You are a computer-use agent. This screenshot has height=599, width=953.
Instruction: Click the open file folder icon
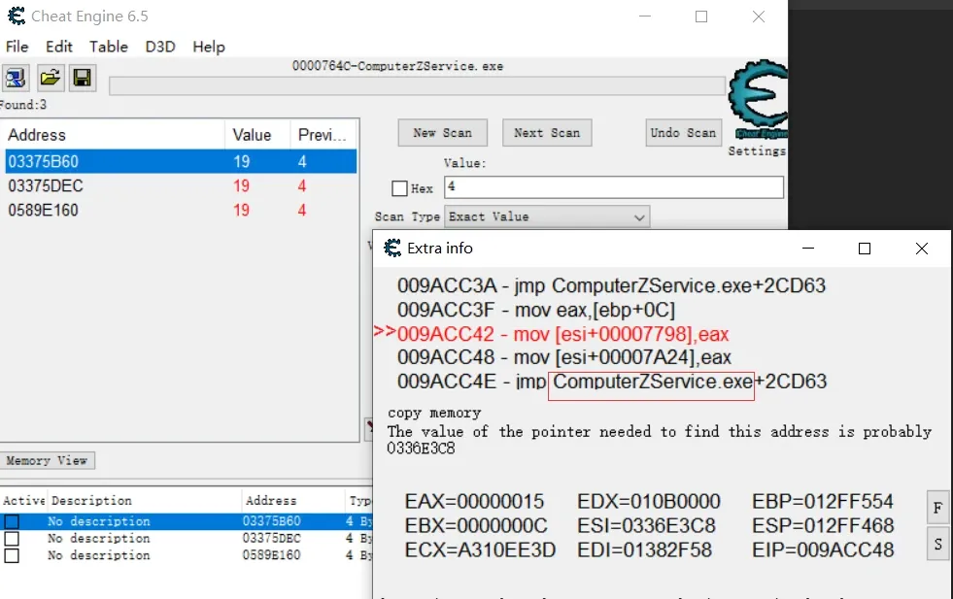pos(50,78)
